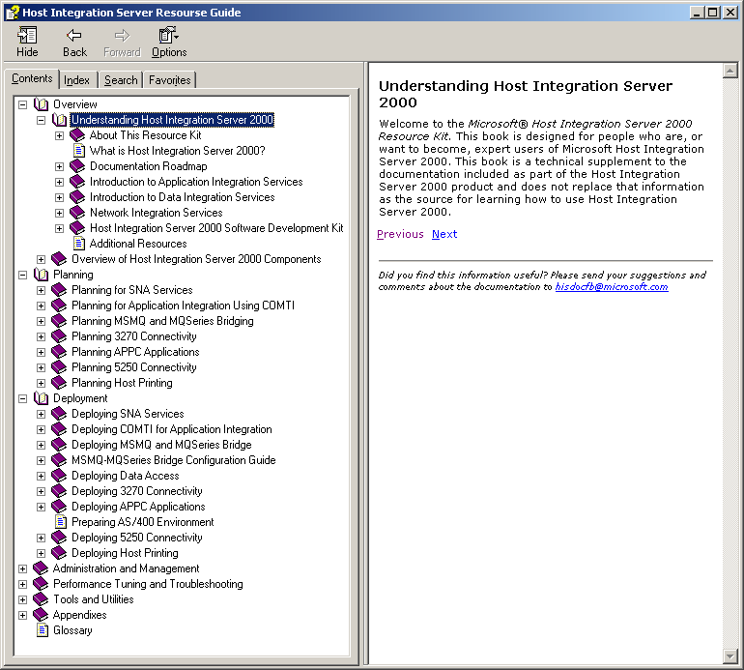Click the scroll down arrow in content pane
The height and width of the screenshot is (670, 744).
[730, 656]
